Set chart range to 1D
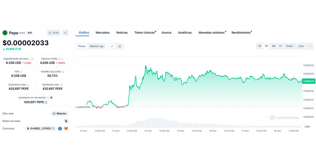The width and height of the screenshot is (316, 158). [259, 46]
